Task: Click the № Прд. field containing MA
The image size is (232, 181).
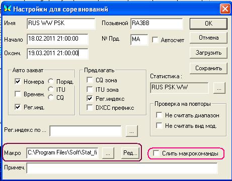Action: pyautogui.click(x=139, y=40)
